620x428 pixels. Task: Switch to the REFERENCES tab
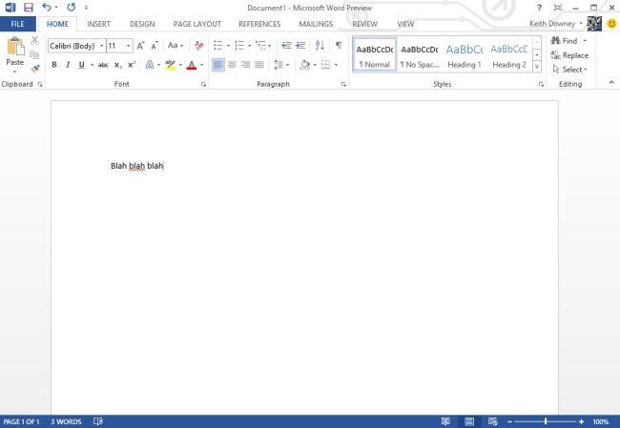click(x=259, y=24)
